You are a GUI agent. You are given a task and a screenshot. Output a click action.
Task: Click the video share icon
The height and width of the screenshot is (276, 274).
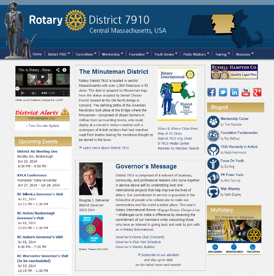(58, 70)
